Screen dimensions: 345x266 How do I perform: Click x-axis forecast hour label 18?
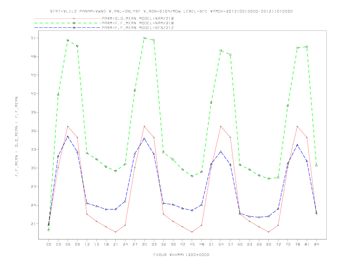(x=106, y=244)
